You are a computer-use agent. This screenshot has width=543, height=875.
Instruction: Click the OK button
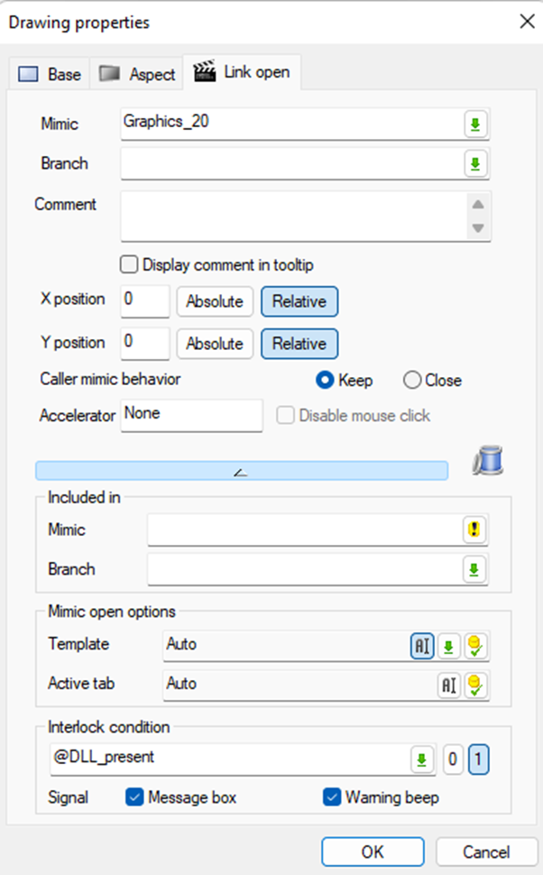(x=373, y=852)
